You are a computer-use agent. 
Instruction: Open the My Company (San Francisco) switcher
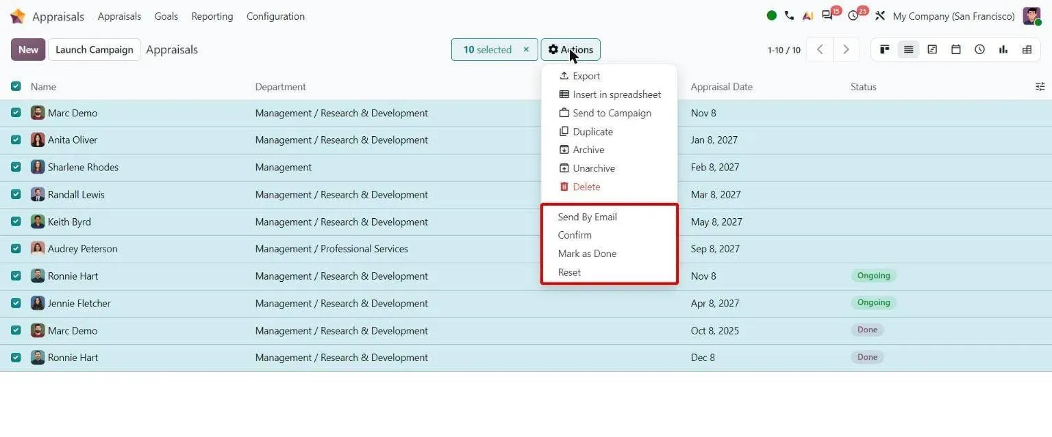point(954,16)
